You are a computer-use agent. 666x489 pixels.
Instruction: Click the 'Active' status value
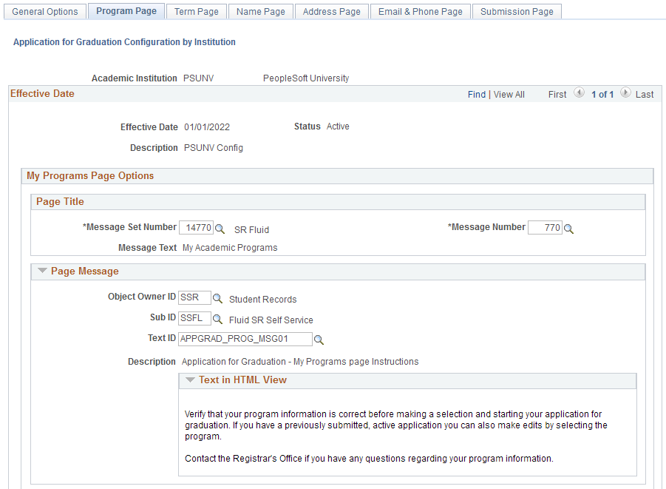(x=338, y=127)
